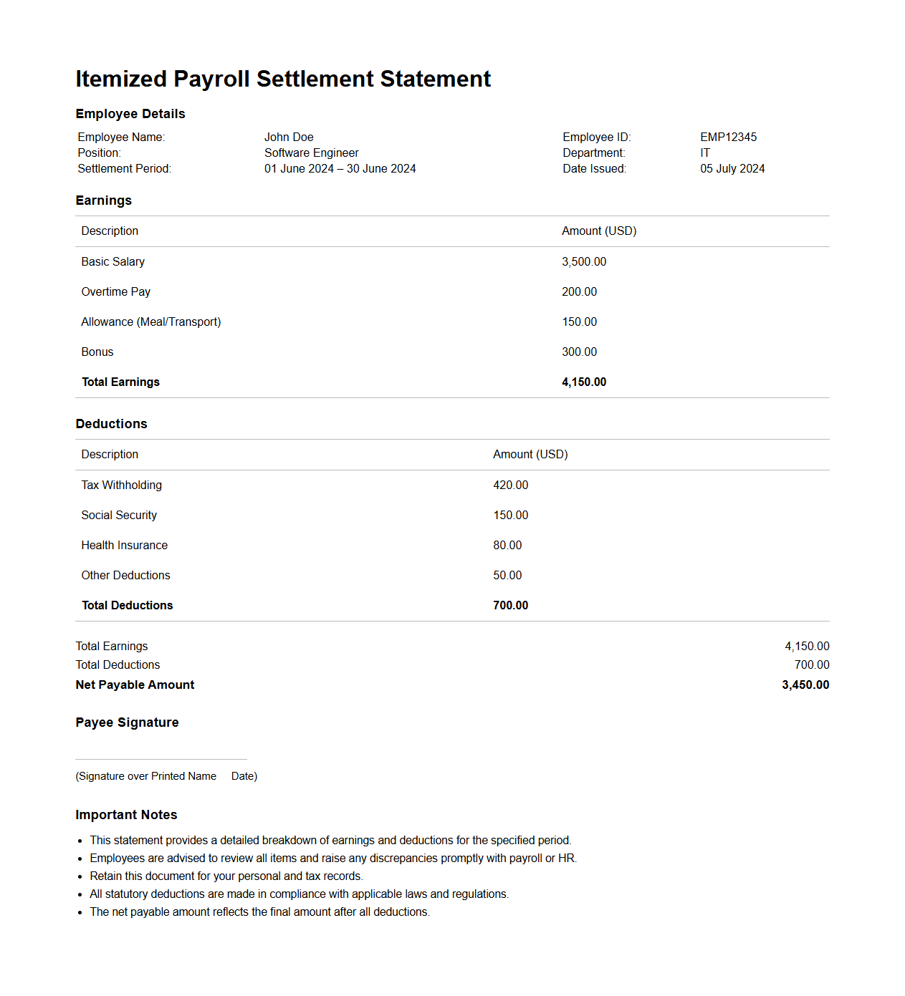Click the Itemized Payroll Settlement Statement title
The width and height of the screenshot is (905, 996).
283,79
